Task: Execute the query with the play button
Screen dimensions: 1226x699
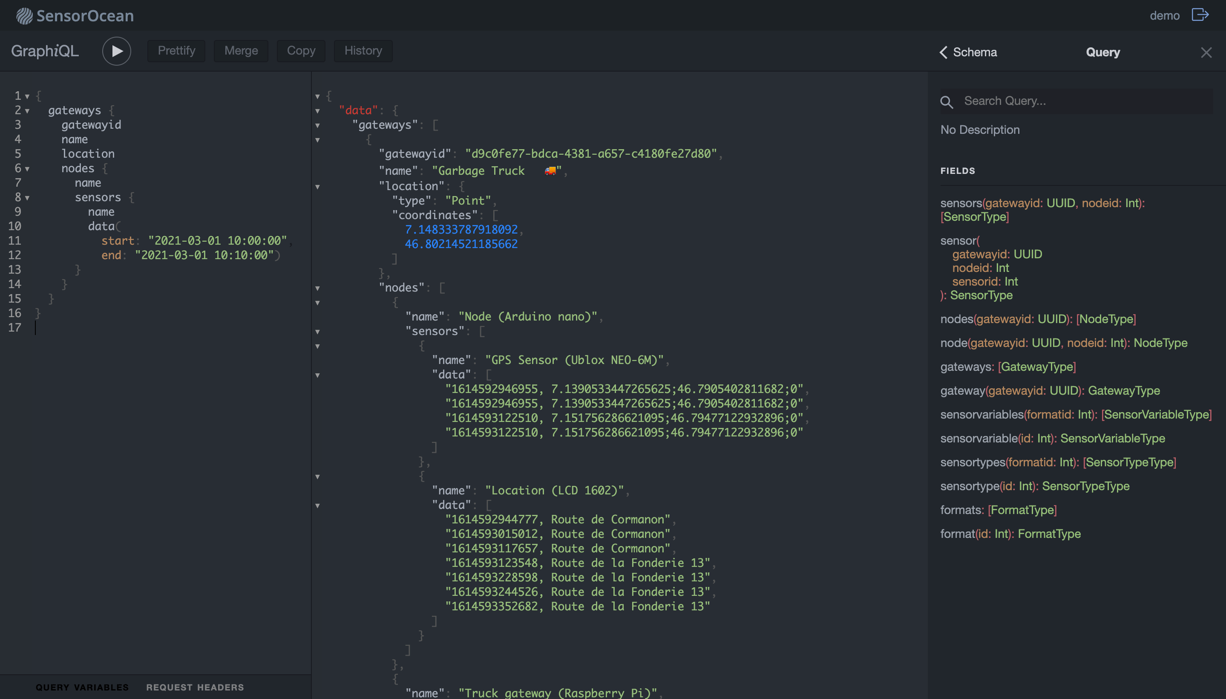Action: coord(116,50)
